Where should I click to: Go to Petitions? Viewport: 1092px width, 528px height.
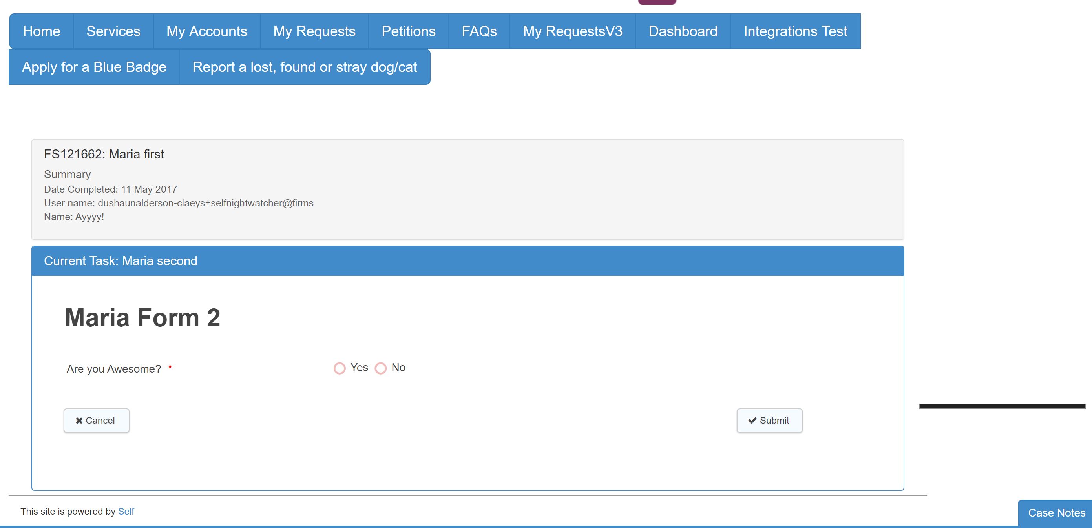pos(408,31)
